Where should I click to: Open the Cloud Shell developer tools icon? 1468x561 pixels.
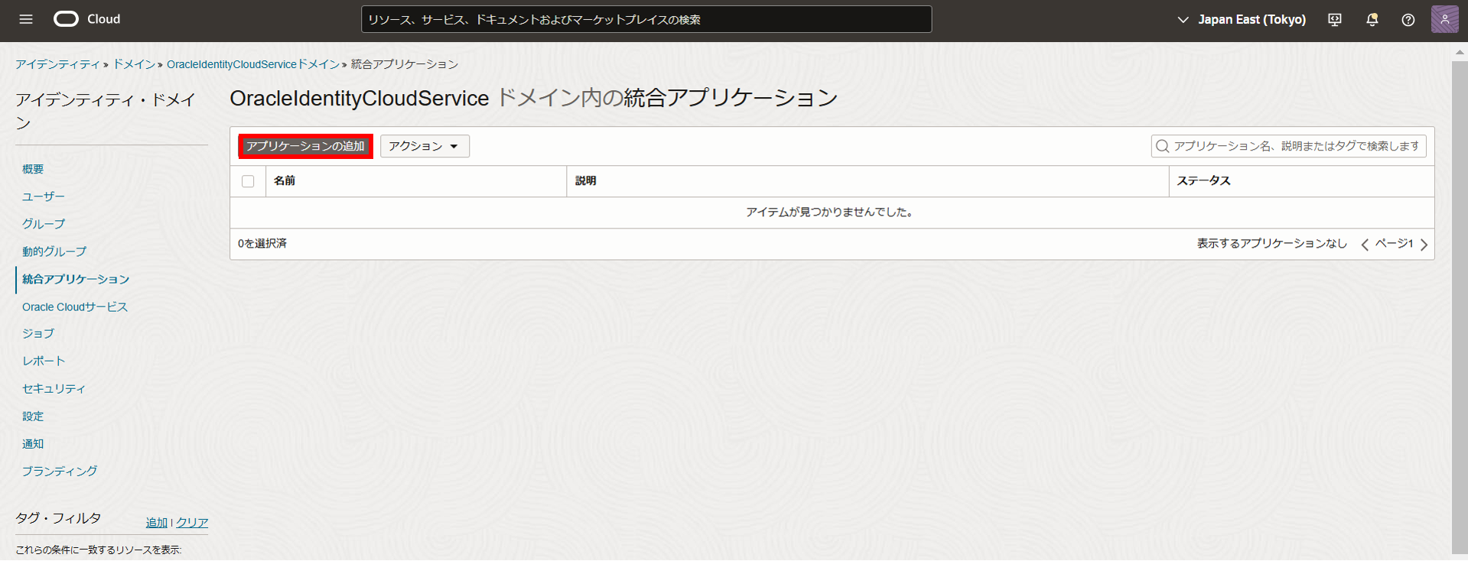tap(1335, 20)
